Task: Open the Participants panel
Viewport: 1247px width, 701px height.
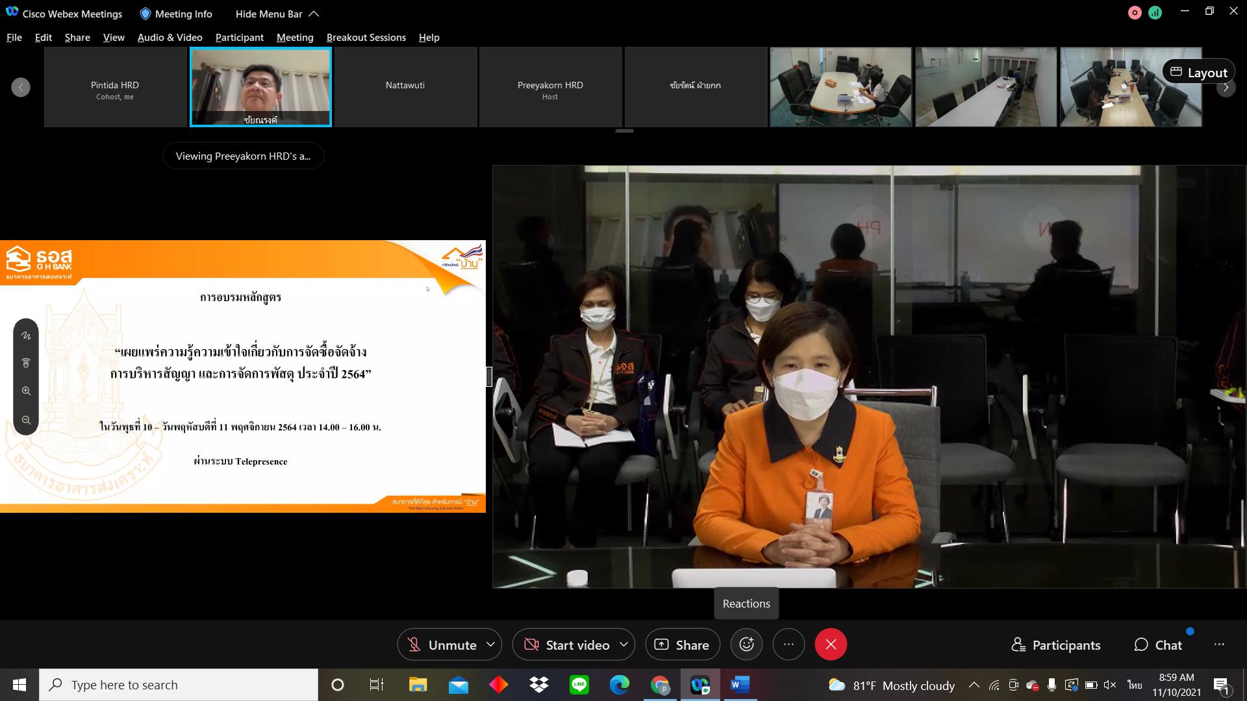Action: [1056, 645]
